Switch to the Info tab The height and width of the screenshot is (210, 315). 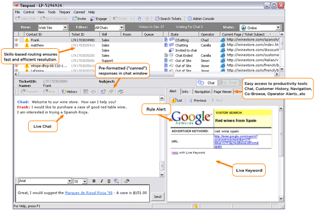coord(185,92)
